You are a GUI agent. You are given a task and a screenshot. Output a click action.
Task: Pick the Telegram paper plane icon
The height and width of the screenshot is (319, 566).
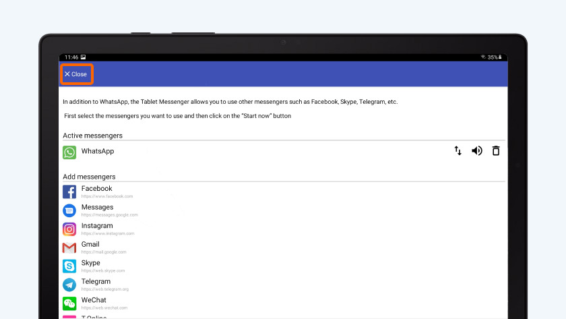pos(69,285)
